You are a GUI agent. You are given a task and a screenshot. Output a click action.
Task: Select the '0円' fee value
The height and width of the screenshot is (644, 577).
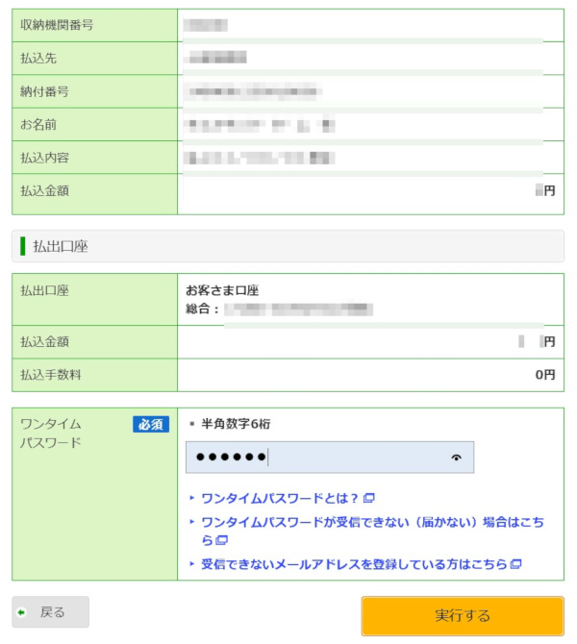pos(545,375)
